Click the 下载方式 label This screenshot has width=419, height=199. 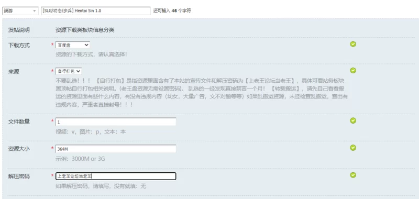coord(19,46)
